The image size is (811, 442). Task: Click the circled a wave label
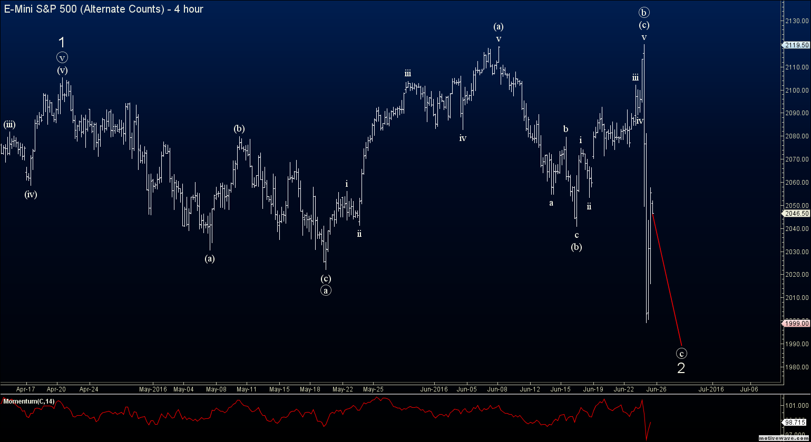coord(326,290)
